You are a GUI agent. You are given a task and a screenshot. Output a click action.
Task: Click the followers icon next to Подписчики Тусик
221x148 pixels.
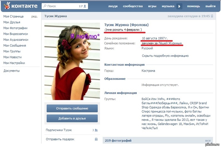(x=96, y=130)
